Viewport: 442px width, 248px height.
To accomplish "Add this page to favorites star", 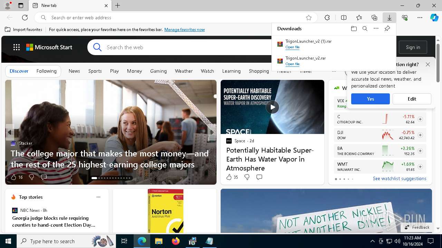I will pos(309,18).
